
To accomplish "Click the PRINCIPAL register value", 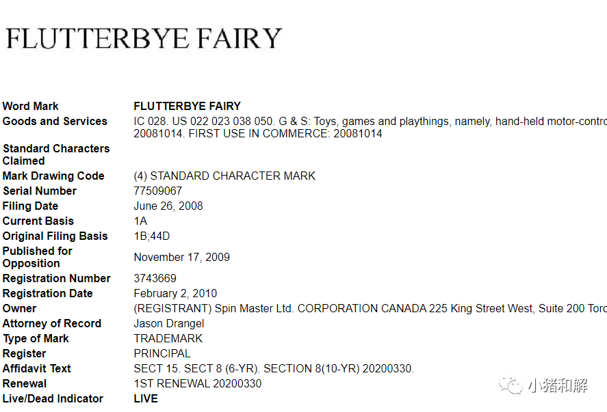I will (162, 353).
